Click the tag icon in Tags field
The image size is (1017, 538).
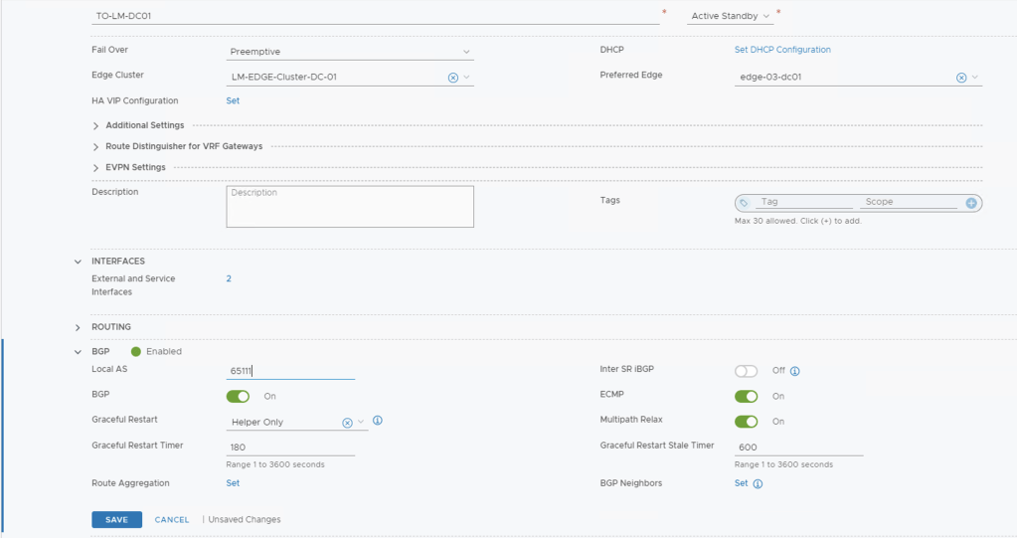coord(744,203)
